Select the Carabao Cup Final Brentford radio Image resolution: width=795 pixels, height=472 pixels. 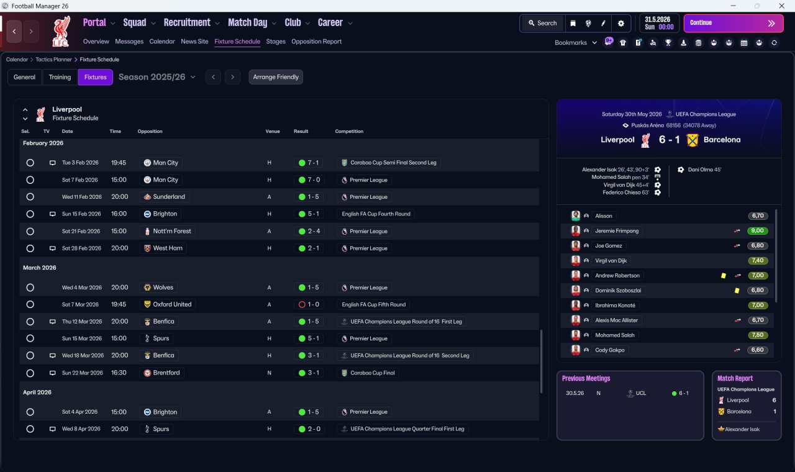30,373
